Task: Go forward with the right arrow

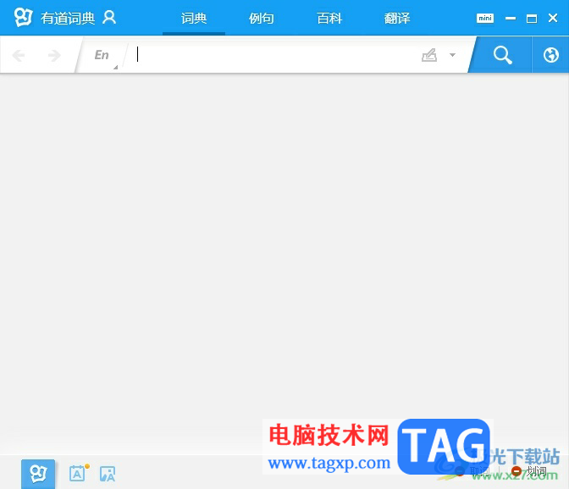Action: 54,56
